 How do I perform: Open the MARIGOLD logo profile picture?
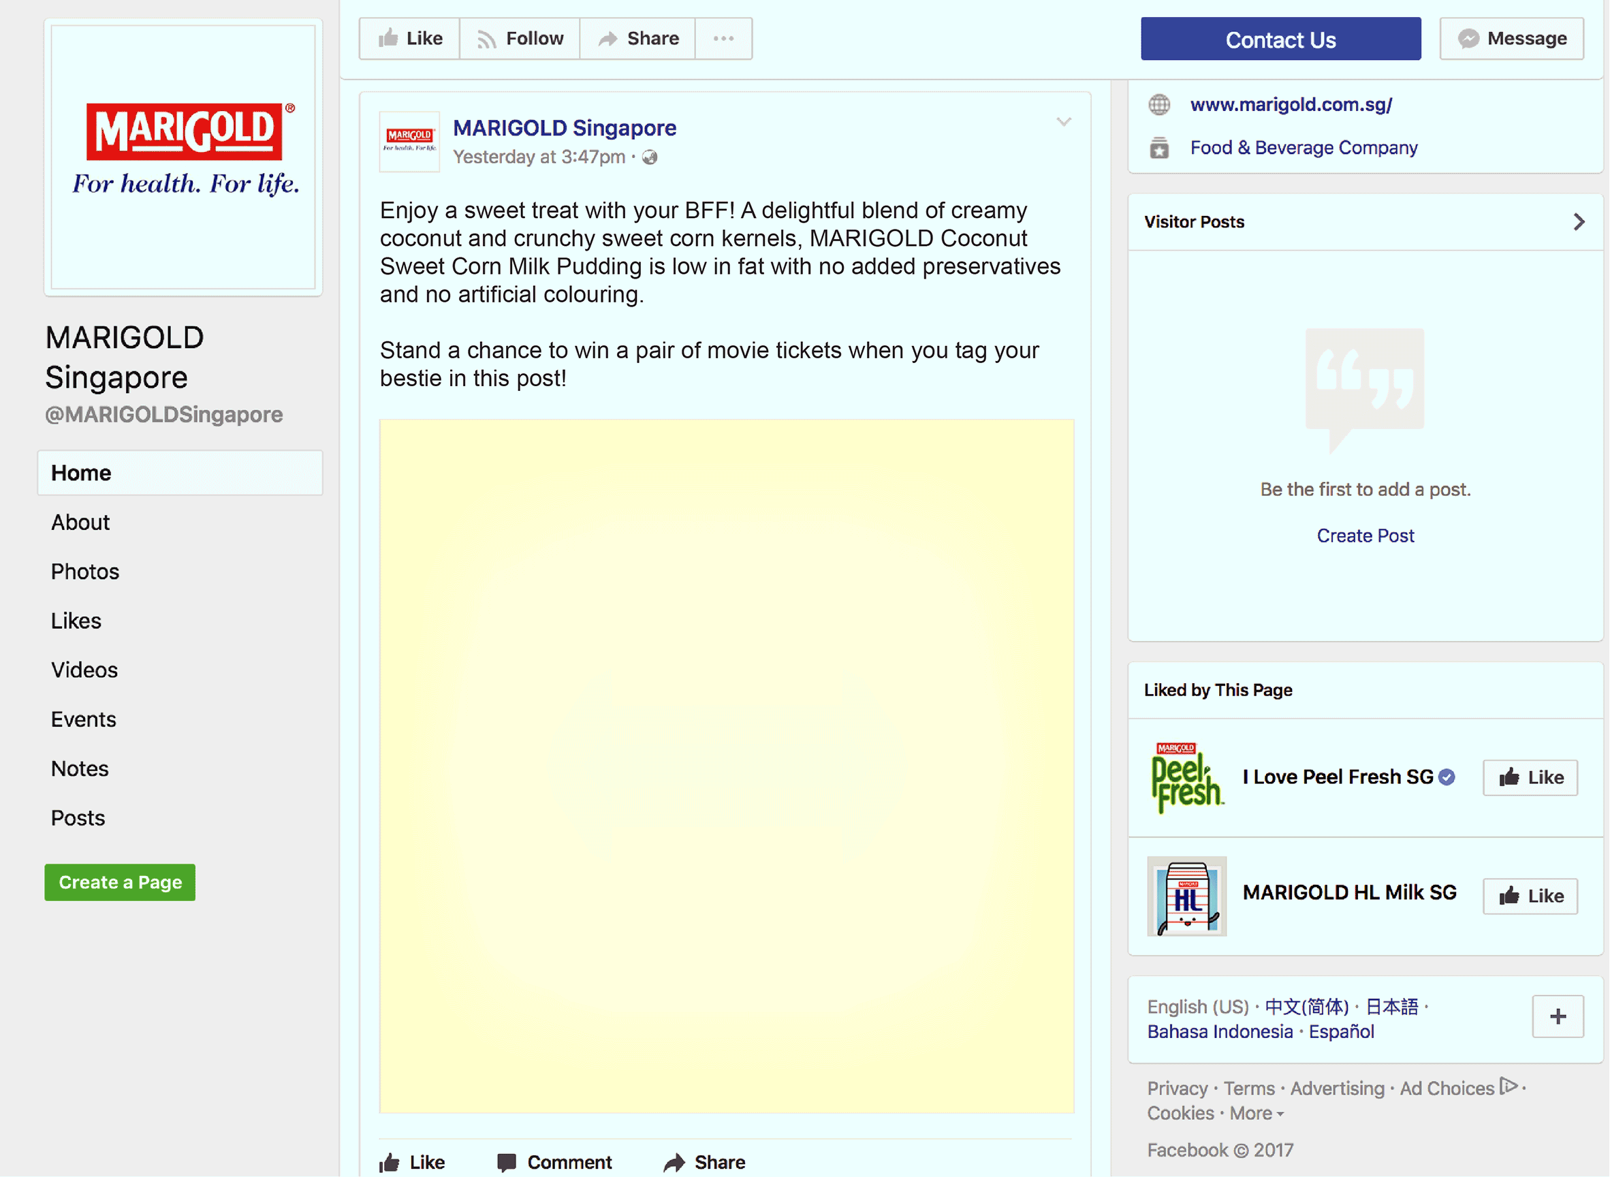183,157
